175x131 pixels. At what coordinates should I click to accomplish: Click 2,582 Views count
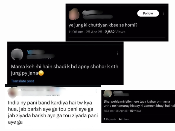coord(115,32)
